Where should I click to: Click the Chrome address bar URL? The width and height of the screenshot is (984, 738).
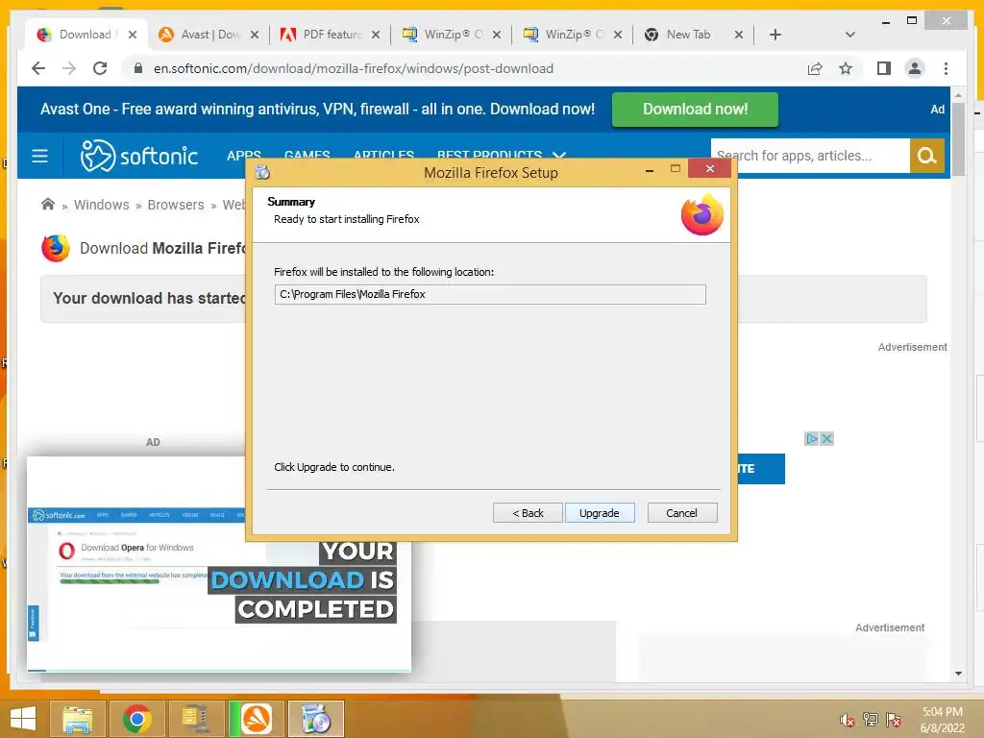click(x=354, y=68)
